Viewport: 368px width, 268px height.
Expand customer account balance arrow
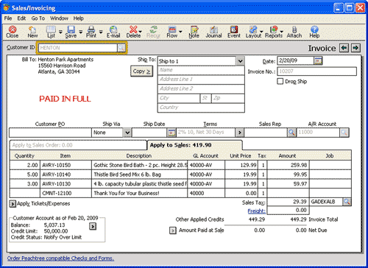(93, 226)
